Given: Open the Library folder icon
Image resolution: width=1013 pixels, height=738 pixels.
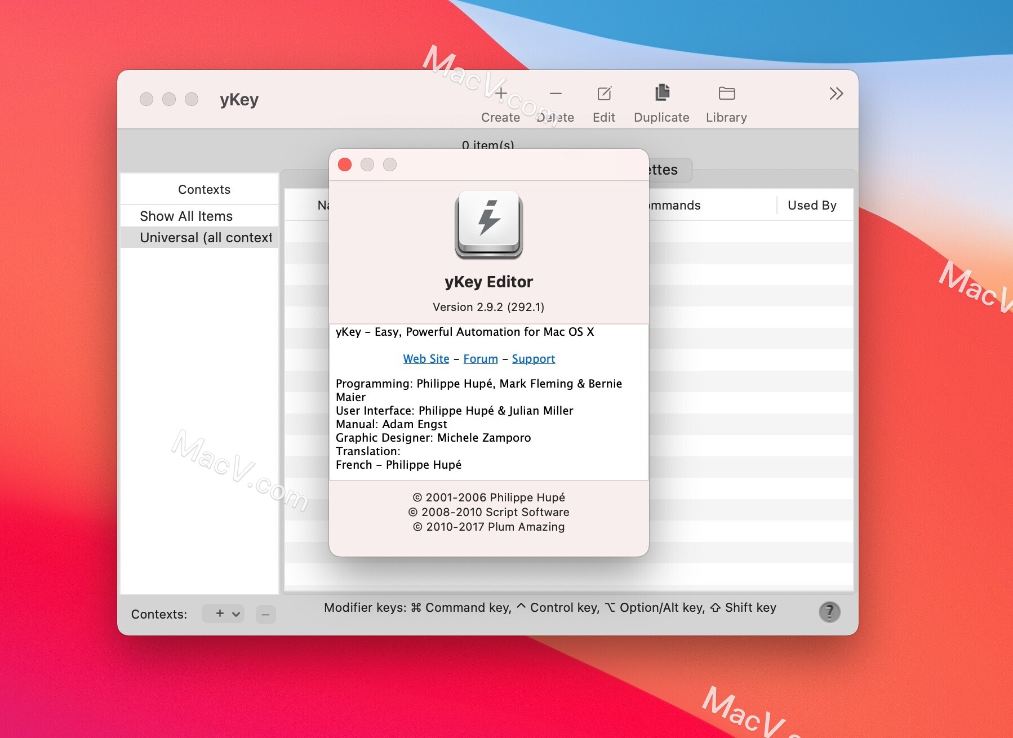Looking at the screenshot, I should [x=726, y=94].
